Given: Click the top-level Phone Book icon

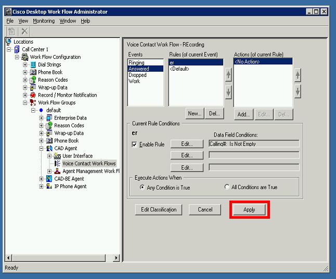Looking at the screenshot, I should 33,72.
